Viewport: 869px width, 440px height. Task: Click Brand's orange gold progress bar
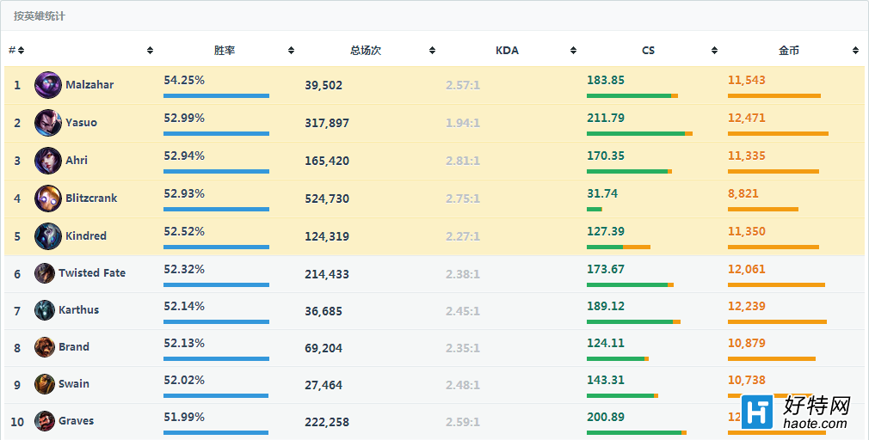[x=772, y=358]
